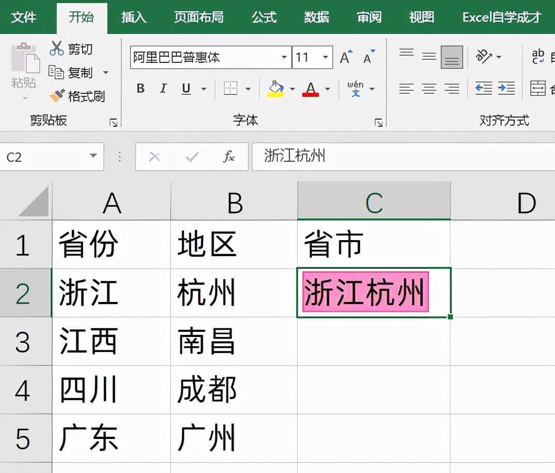Open the Name Box dropdown arrow
Image resolution: width=555 pixels, height=473 pixels.
[x=93, y=156]
